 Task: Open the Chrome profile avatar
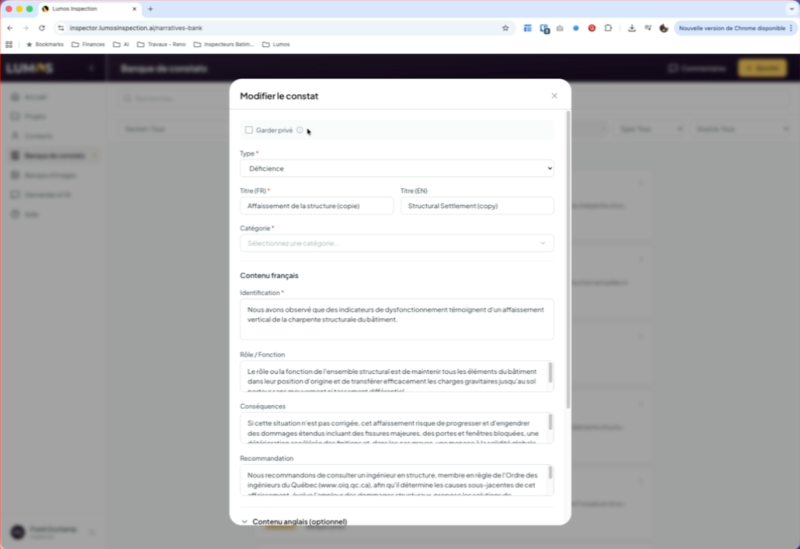point(664,28)
